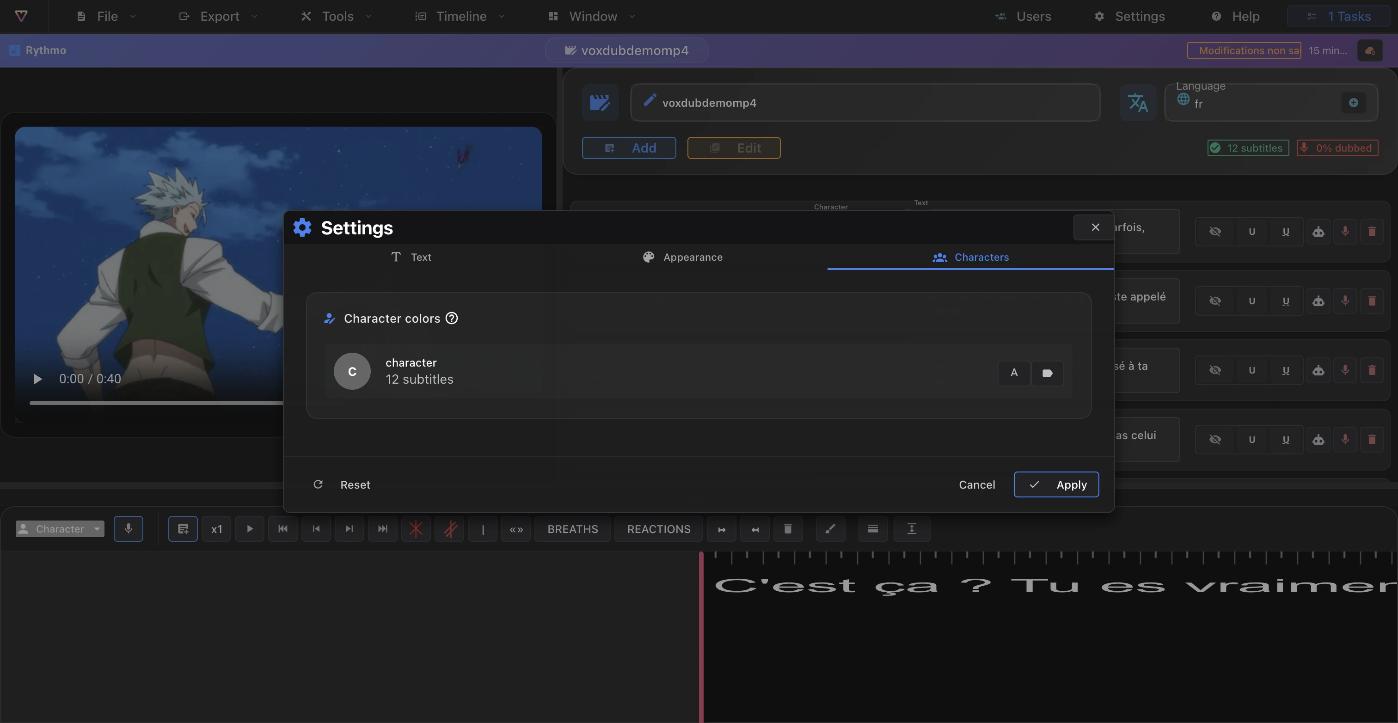Viewport: 1398px width, 723px height.
Task: Toggle underline U in the 'as celui' row
Action: coord(1286,440)
